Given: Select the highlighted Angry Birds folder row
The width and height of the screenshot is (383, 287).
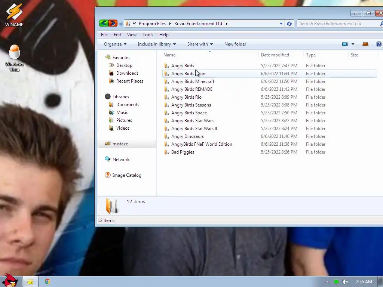Looking at the screenshot, I should click(269, 74).
